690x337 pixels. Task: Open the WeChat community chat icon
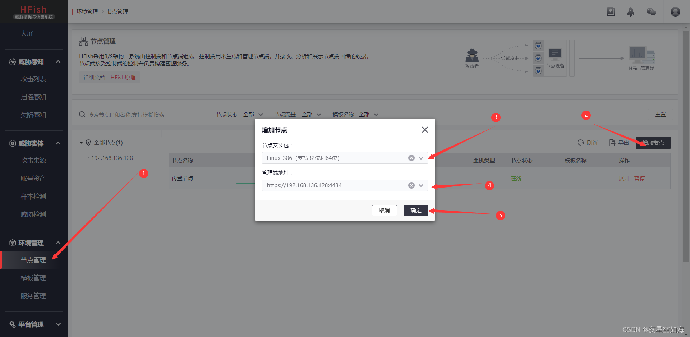[x=650, y=12]
